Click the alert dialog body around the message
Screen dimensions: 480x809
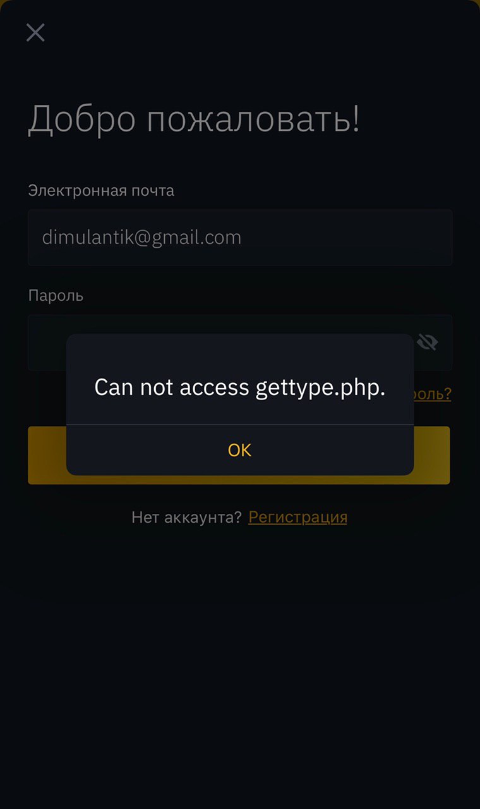(x=240, y=379)
